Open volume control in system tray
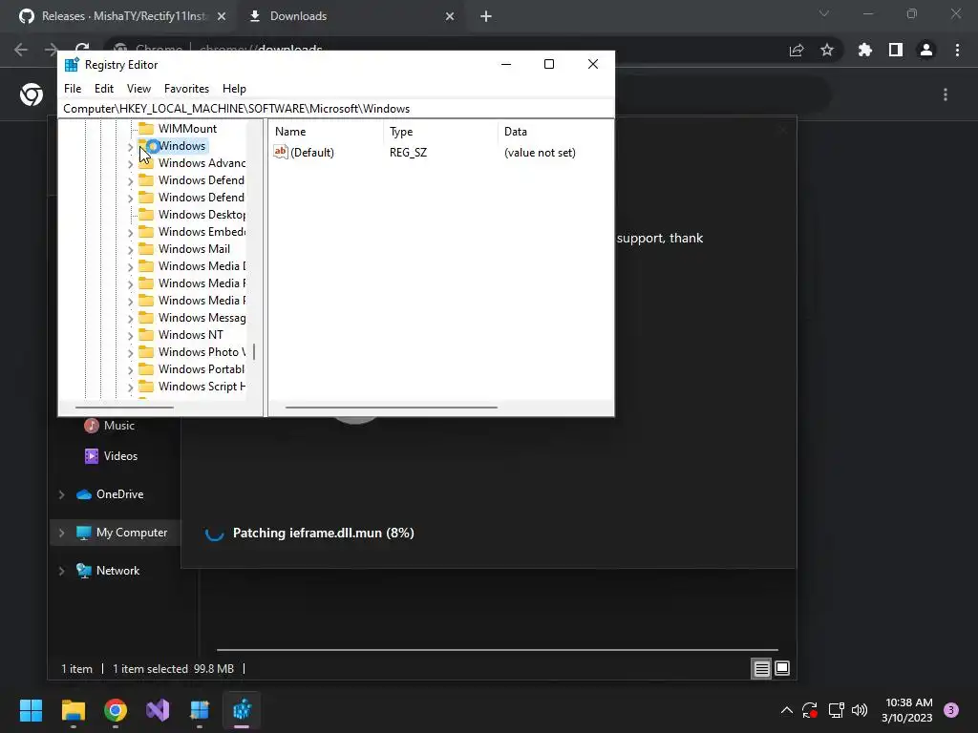This screenshot has width=978, height=733. tap(860, 710)
